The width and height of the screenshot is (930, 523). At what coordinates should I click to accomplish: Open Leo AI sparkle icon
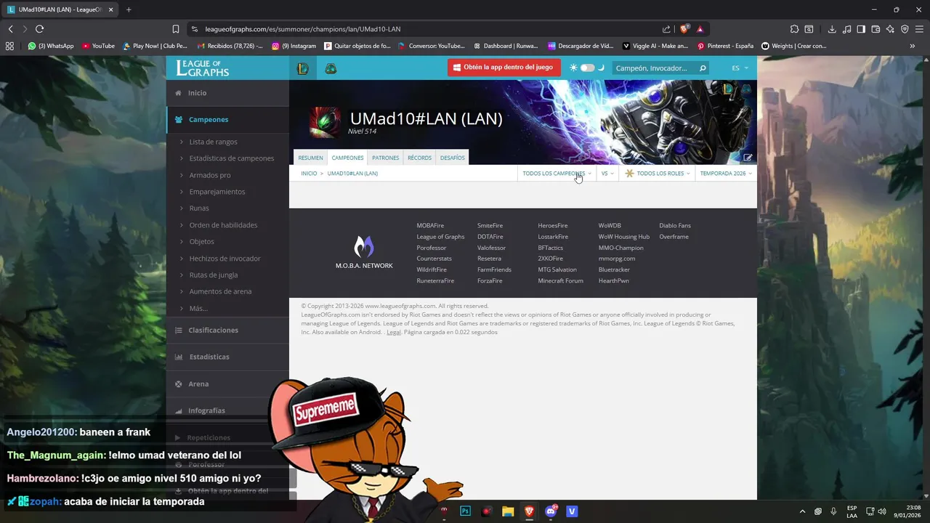tap(890, 29)
